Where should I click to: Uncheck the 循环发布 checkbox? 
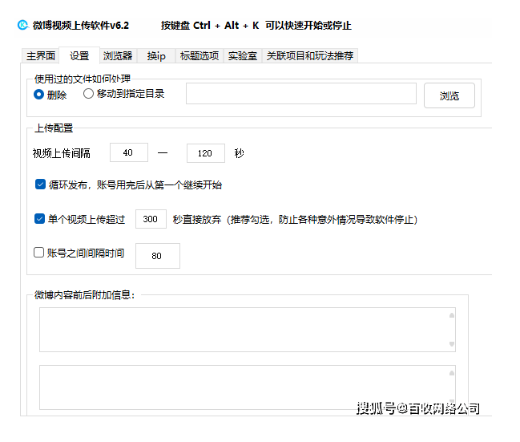click(40, 185)
